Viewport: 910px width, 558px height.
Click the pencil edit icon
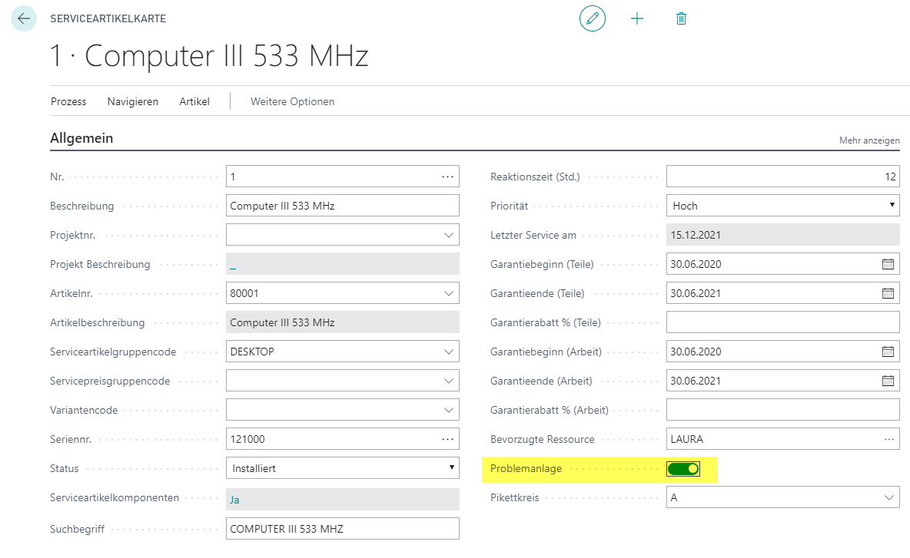(592, 18)
